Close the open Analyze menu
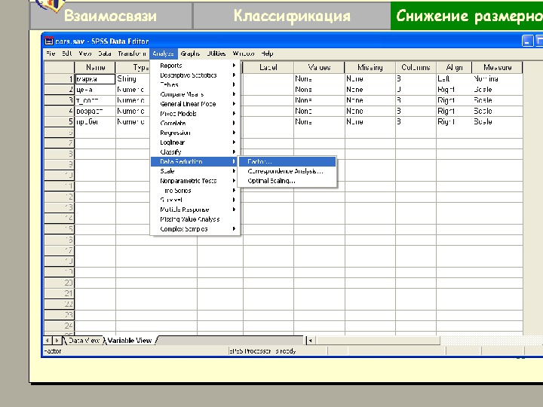 [x=163, y=54]
